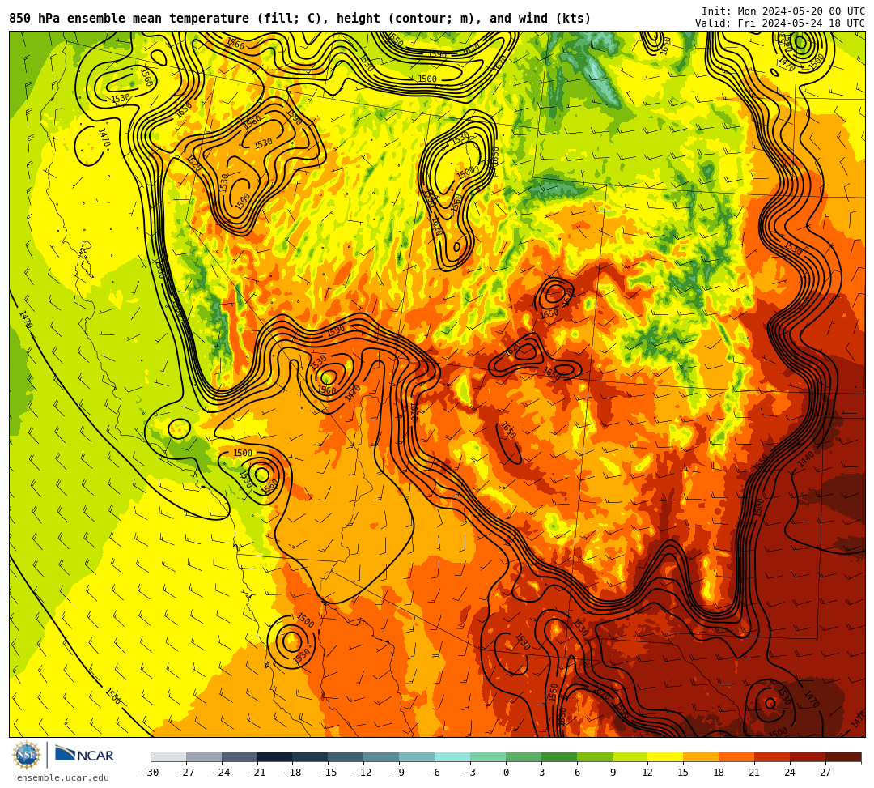Image resolution: width=874 pixels, height=788 pixels.
Task: Click the ensemble.ucar.edu caption
Action: coord(62,778)
